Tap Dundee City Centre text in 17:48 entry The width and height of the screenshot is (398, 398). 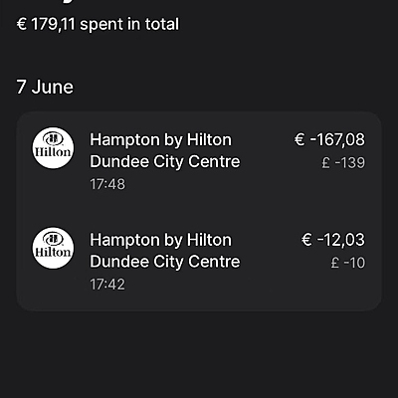[x=165, y=161]
